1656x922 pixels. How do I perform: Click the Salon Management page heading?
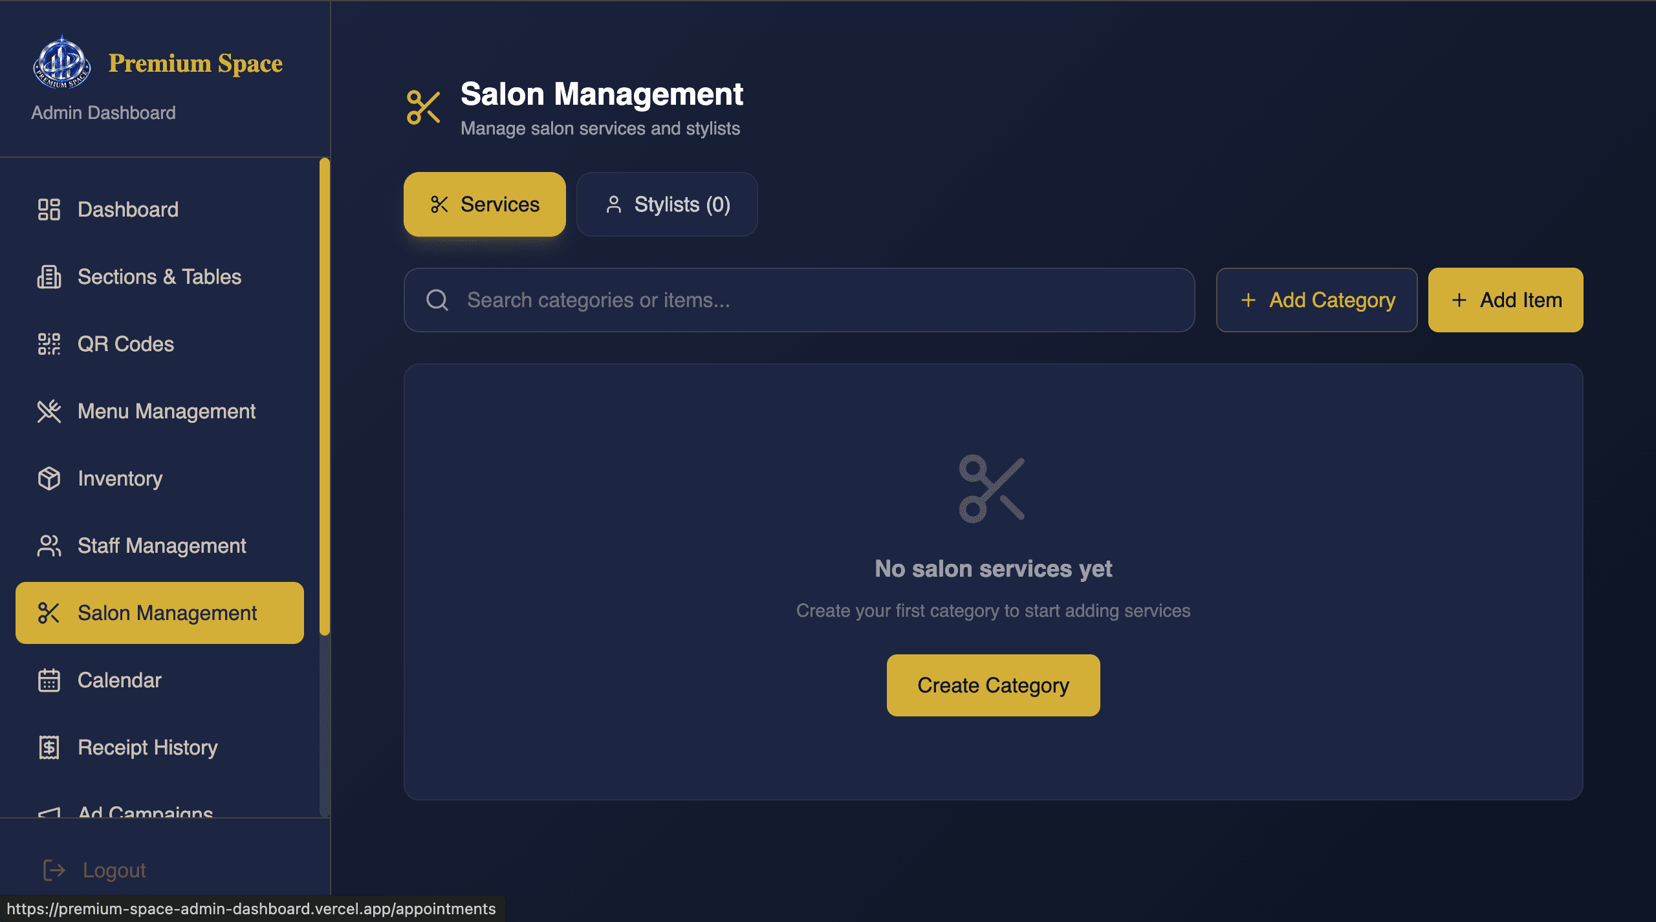pyautogui.click(x=602, y=94)
